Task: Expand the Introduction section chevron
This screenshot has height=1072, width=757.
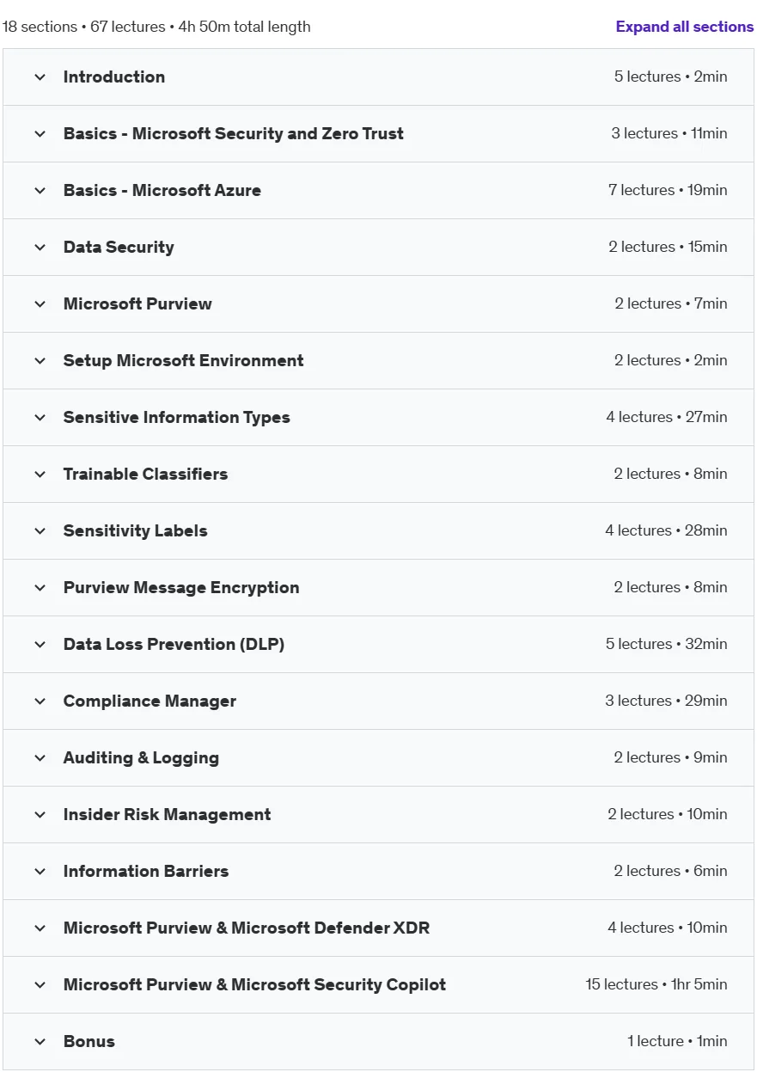Action: pos(40,77)
